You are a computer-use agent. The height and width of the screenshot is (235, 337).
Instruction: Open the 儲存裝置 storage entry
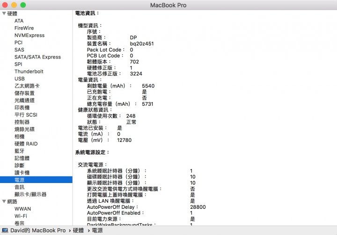24,93
